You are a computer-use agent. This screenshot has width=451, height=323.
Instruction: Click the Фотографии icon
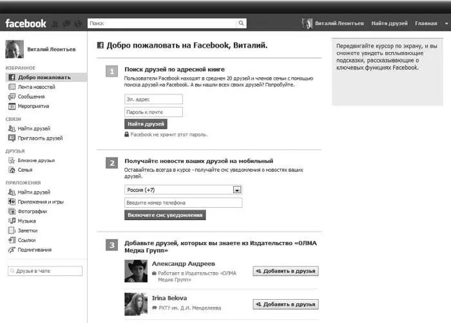(x=12, y=212)
